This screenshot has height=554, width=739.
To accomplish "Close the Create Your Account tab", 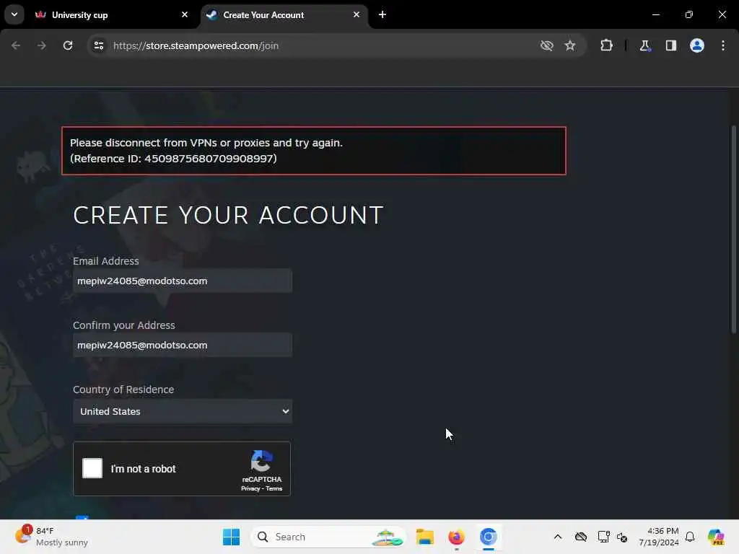I will pos(357,14).
